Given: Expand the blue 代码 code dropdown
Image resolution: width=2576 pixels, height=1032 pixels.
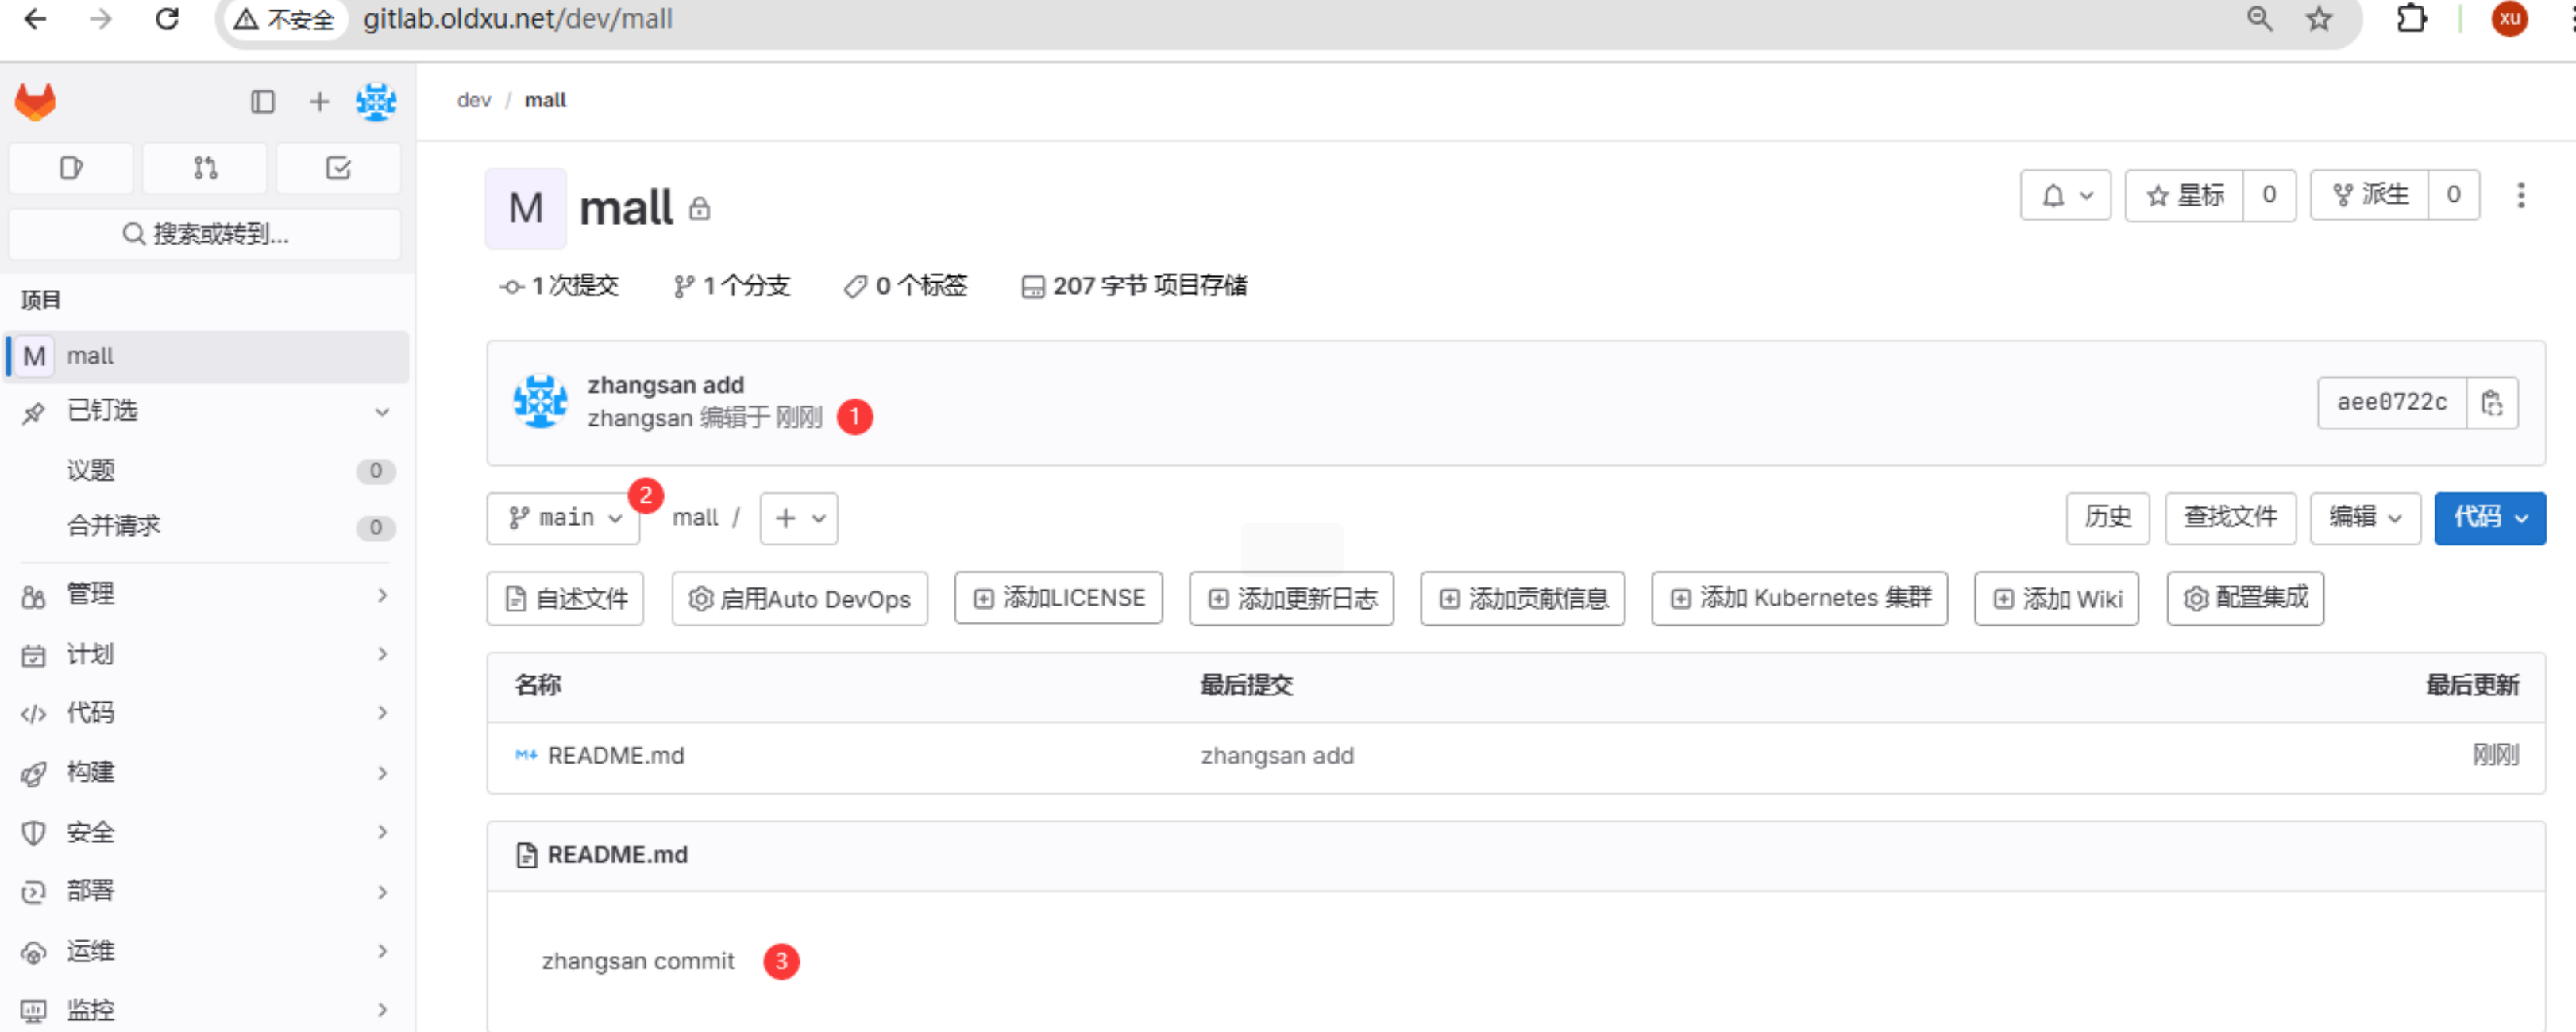Looking at the screenshot, I should 2489,517.
